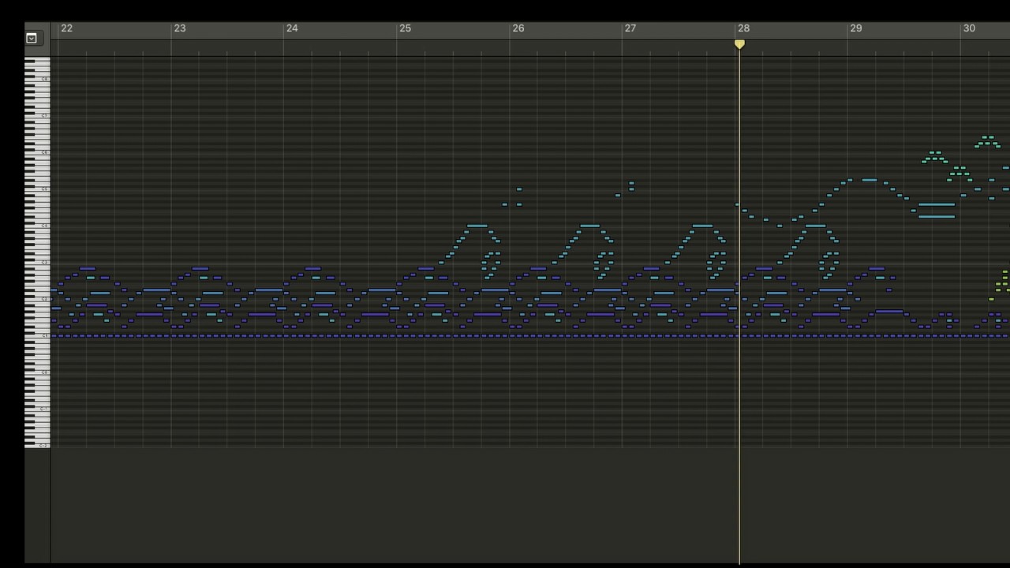Open the piano roll view dropdown button
Screen dimensions: 1010x568
pos(32,38)
